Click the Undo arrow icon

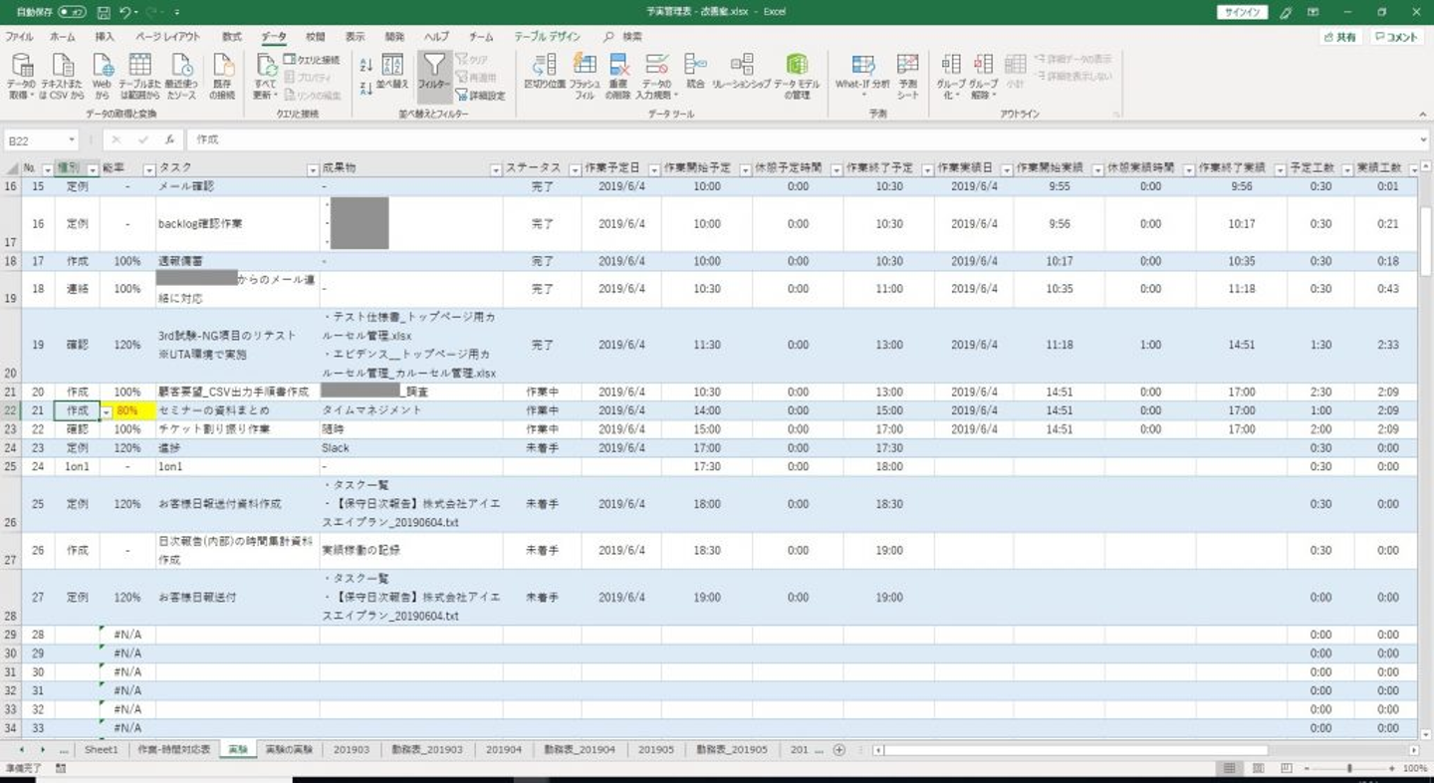tap(125, 12)
